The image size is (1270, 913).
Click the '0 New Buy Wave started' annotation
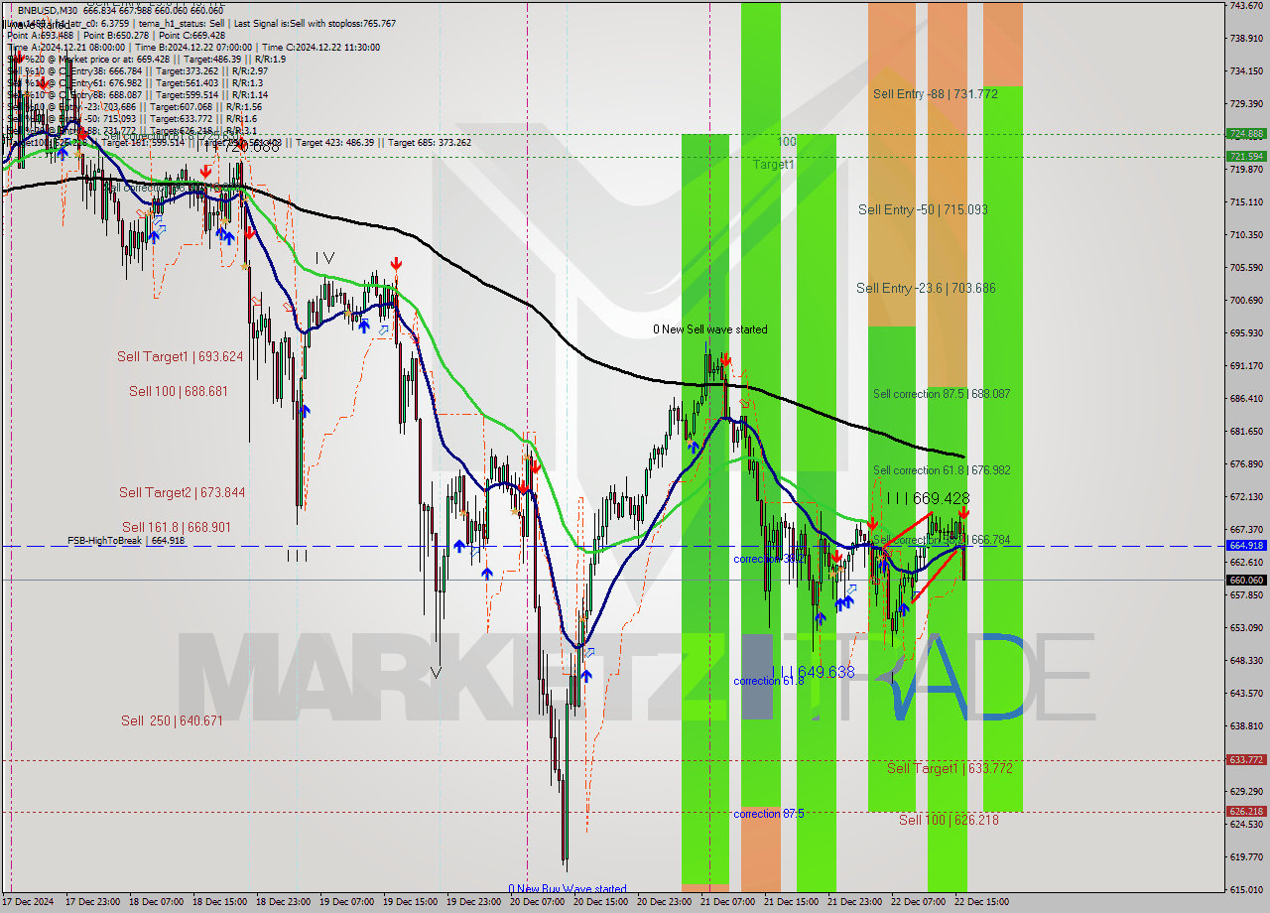click(x=568, y=889)
